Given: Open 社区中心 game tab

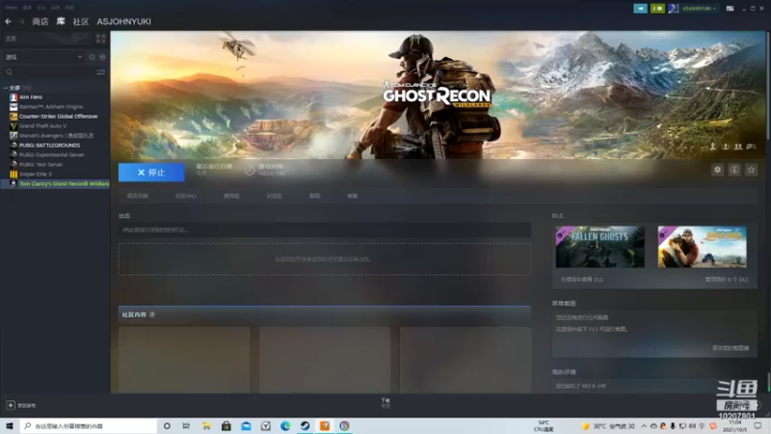Looking at the screenshot, I should point(186,196).
